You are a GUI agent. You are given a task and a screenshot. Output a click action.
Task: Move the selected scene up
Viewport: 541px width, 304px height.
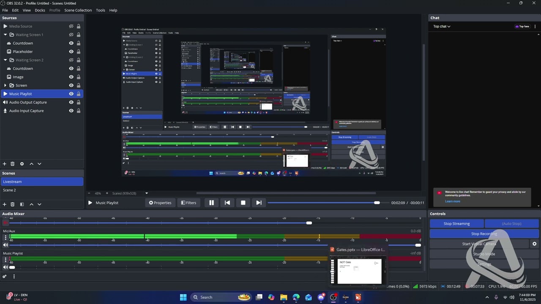[x=31, y=204]
